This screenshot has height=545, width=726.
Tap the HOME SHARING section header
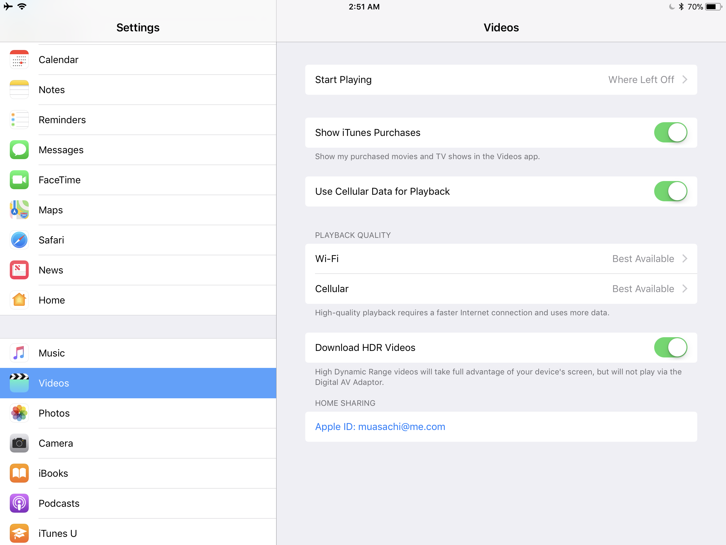coord(345,403)
